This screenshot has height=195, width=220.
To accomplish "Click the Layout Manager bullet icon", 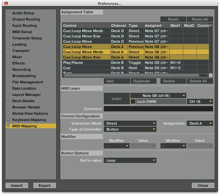I will [x=8, y=95].
